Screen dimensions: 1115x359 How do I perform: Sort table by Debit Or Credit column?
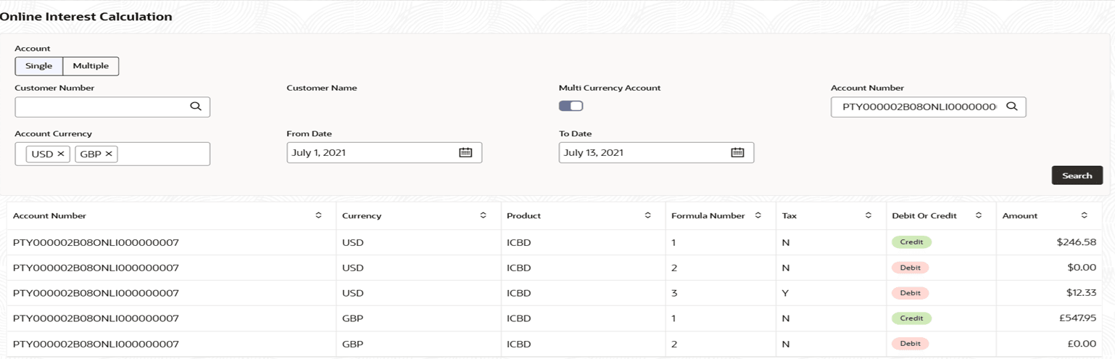coord(978,215)
